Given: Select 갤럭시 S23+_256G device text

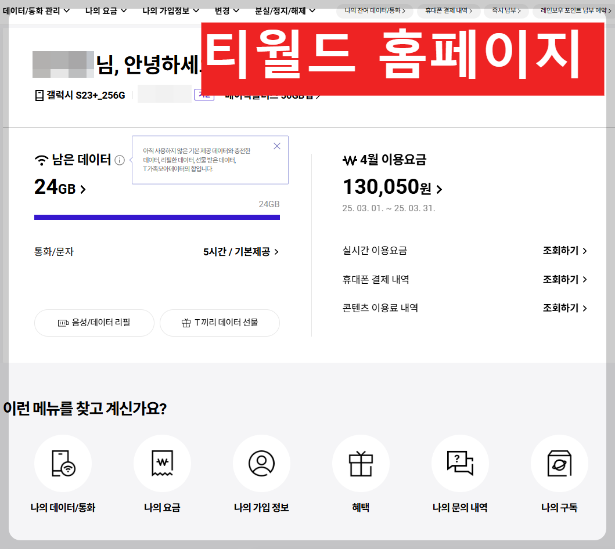Looking at the screenshot, I should [x=86, y=95].
